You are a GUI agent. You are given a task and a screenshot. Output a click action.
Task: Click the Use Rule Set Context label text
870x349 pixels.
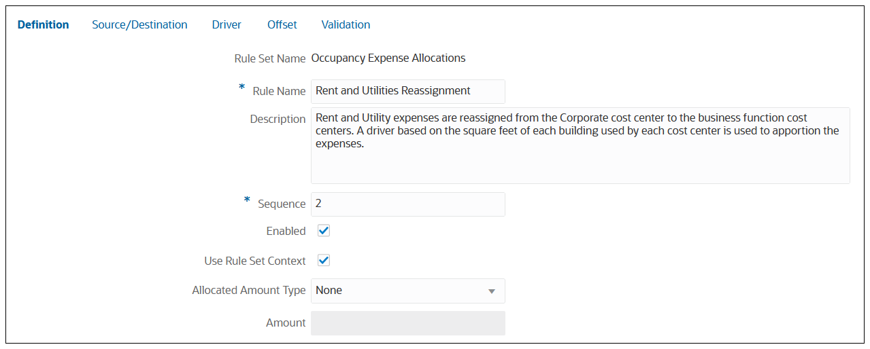tap(255, 261)
